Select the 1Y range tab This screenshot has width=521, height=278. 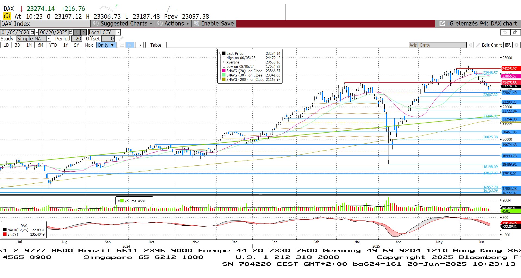65,45
